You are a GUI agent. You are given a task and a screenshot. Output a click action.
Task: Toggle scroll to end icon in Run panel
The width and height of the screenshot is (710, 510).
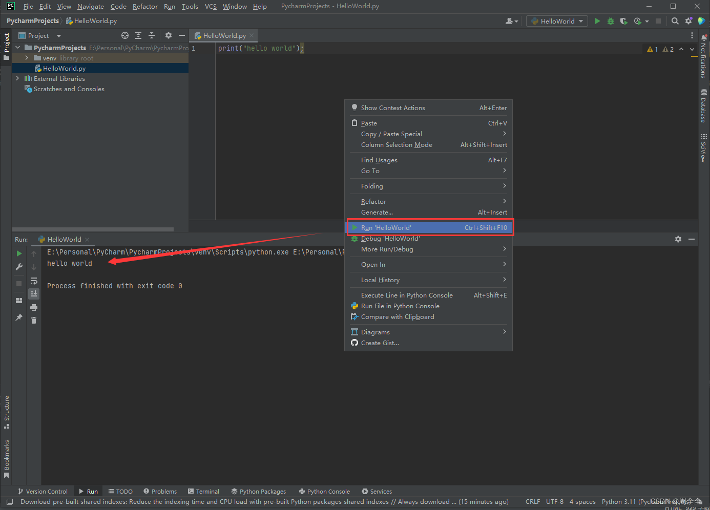34,293
